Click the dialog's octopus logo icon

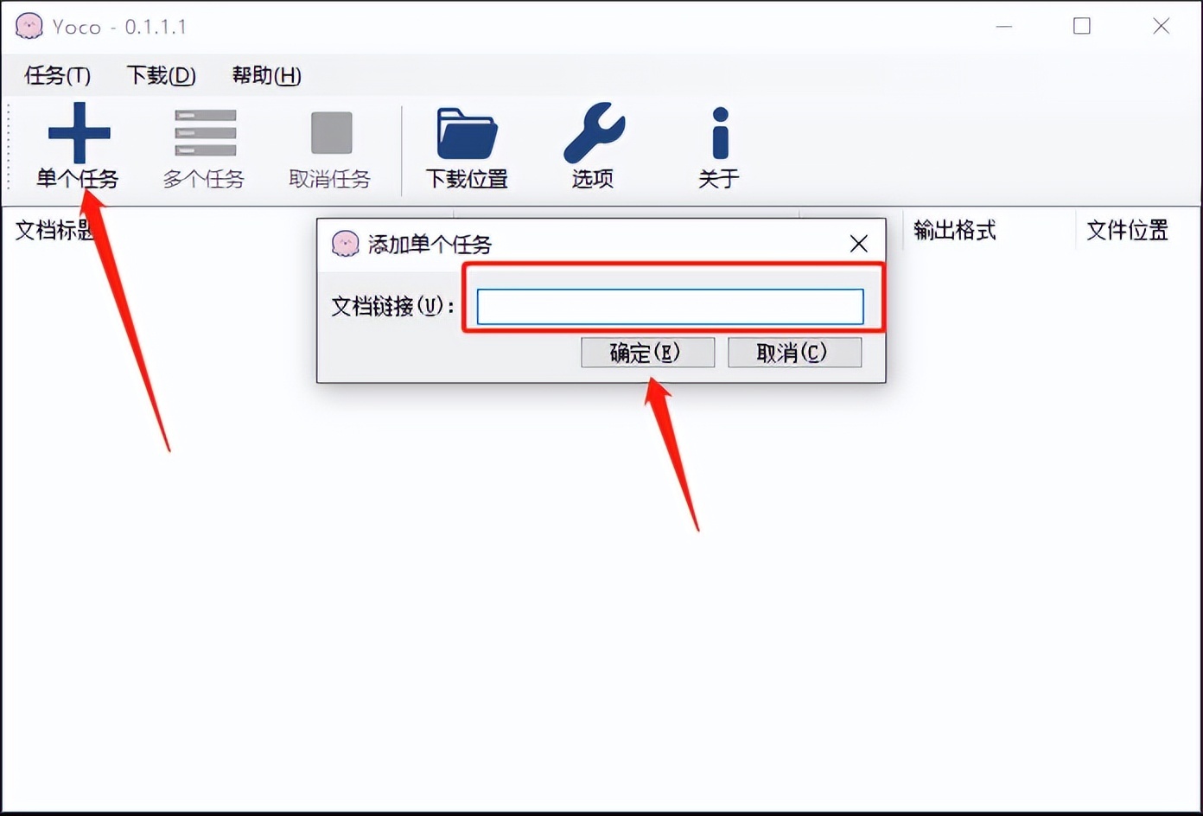tap(345, 244)
